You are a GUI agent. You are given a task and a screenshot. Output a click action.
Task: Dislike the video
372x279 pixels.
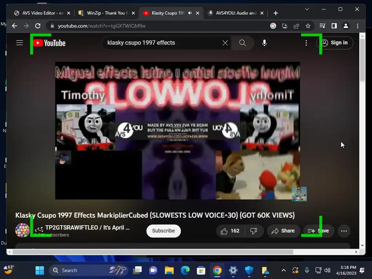[x=254, y=231]
